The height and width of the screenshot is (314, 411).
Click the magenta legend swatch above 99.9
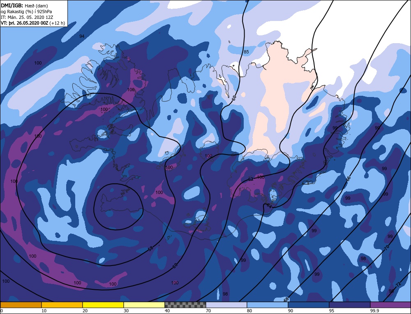coord(390,305)
